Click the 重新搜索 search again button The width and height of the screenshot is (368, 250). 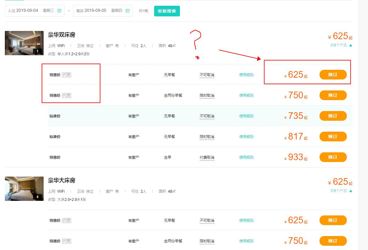pos(167,11)
